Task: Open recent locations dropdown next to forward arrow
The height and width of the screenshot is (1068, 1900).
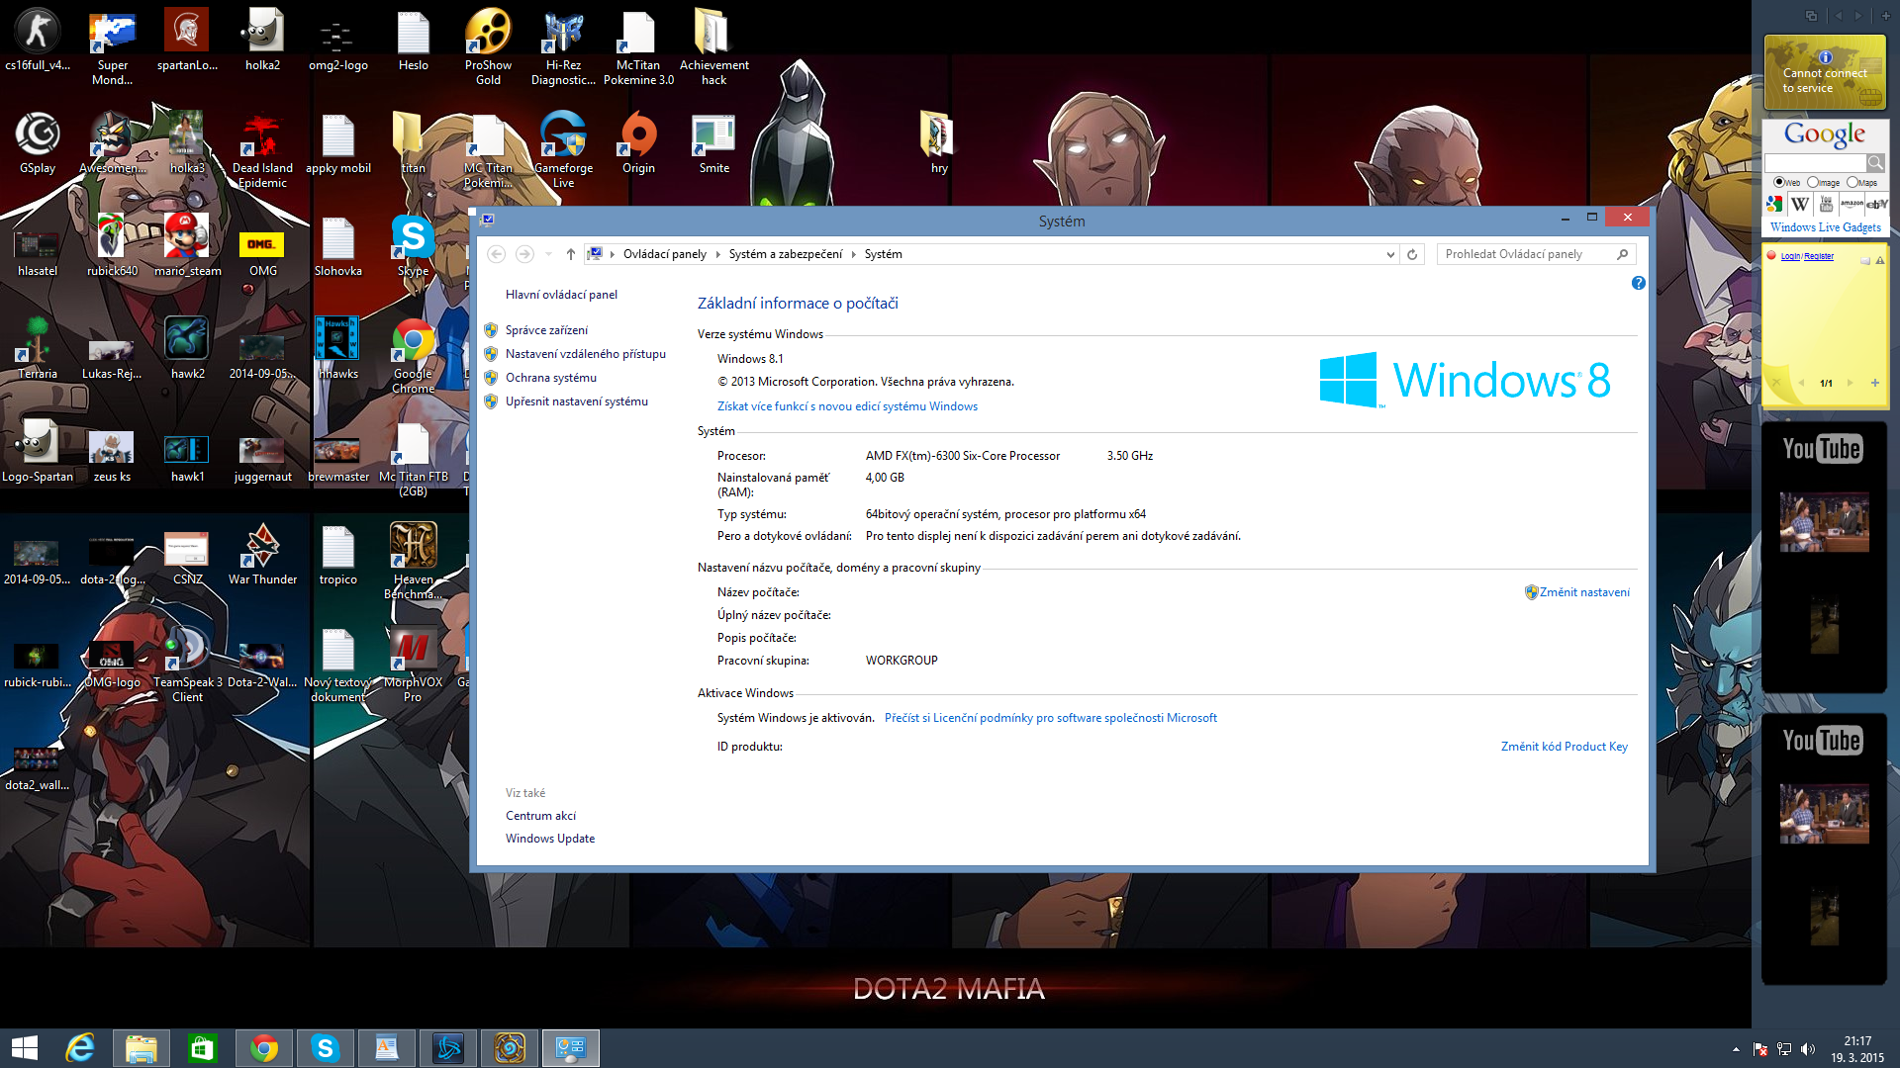Action: point(549,254)
